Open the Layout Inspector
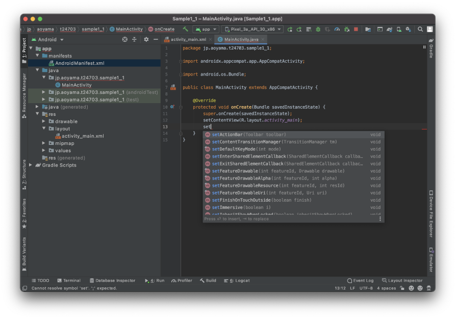The height and width of the screenshot is (319, 456). coord(402,281)
